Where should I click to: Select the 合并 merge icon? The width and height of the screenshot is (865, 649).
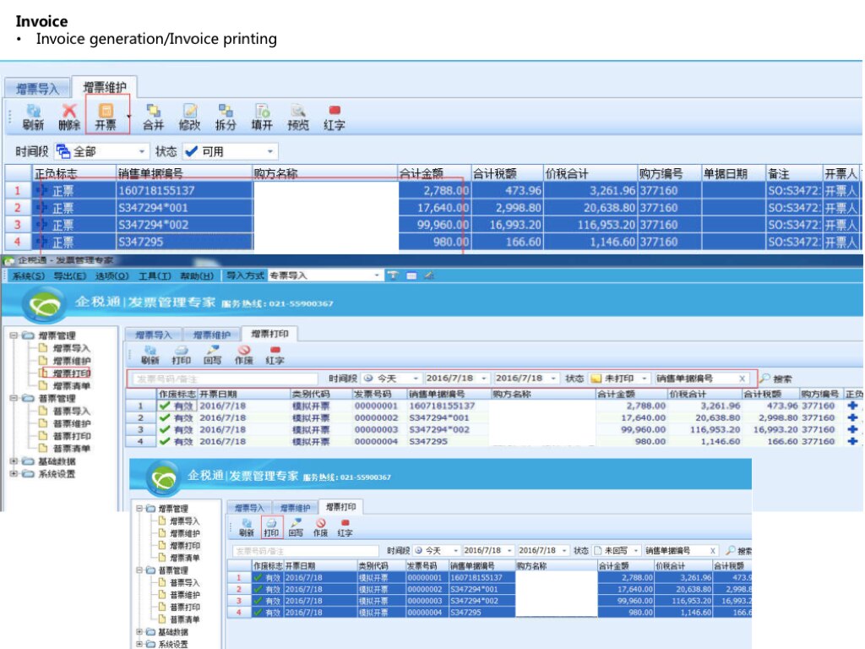[153, 117]
